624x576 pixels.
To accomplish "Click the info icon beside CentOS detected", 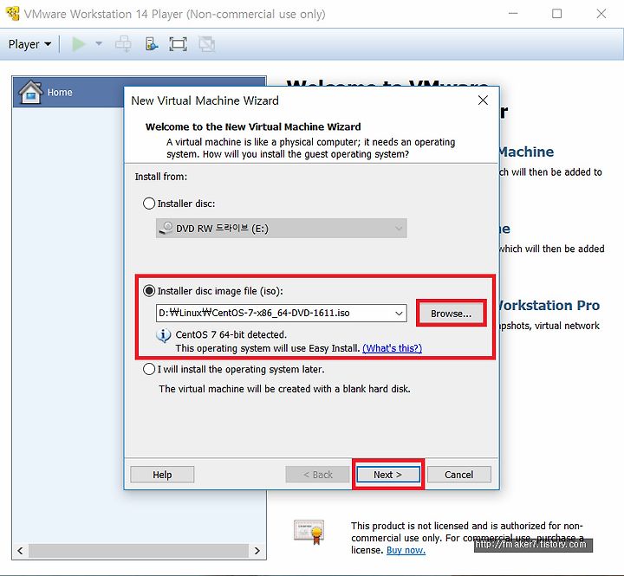I will point(163,335).
